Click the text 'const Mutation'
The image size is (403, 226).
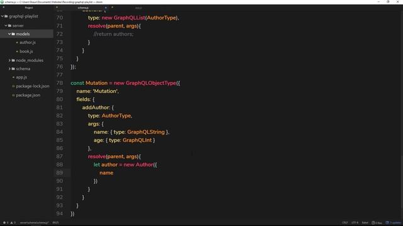point(89,83)
